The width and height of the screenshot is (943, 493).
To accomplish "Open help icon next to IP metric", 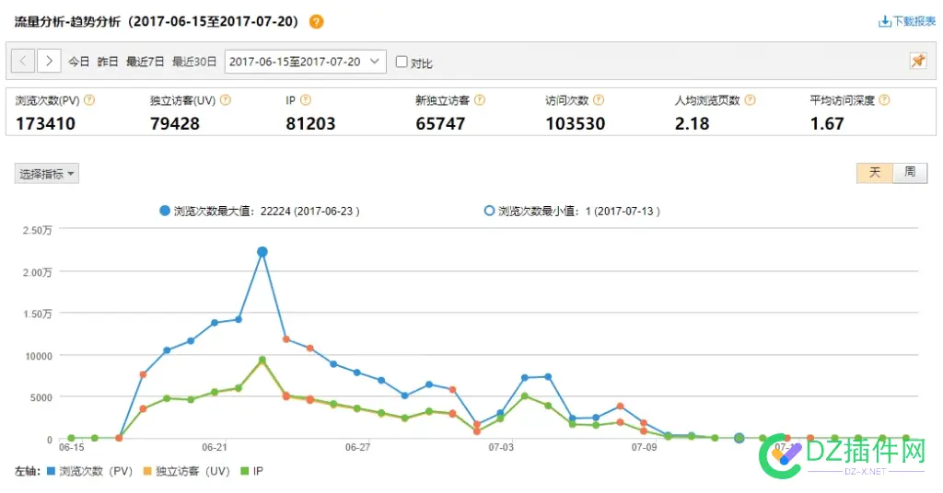I will (306, 100).
